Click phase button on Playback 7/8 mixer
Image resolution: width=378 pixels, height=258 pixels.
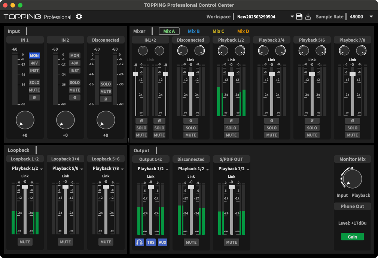click(x=353, y=120)
